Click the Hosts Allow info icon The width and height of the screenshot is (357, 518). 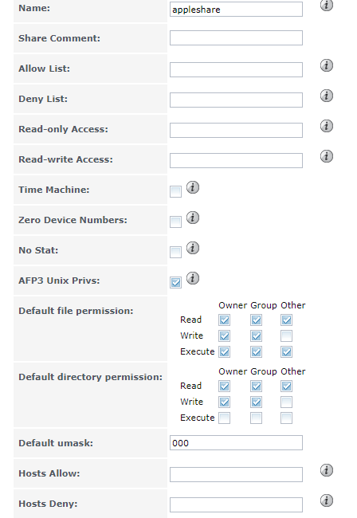(326, 470)
